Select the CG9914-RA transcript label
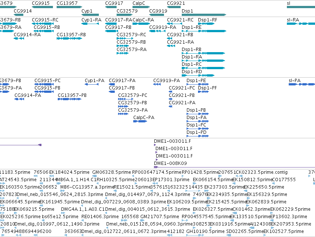 tap(27, 35)
